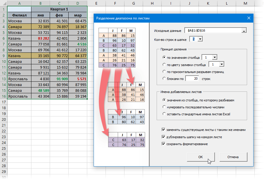Click the янв header cell
The image size is (264, 179).
pyautogui.click(x=41, y=15)
